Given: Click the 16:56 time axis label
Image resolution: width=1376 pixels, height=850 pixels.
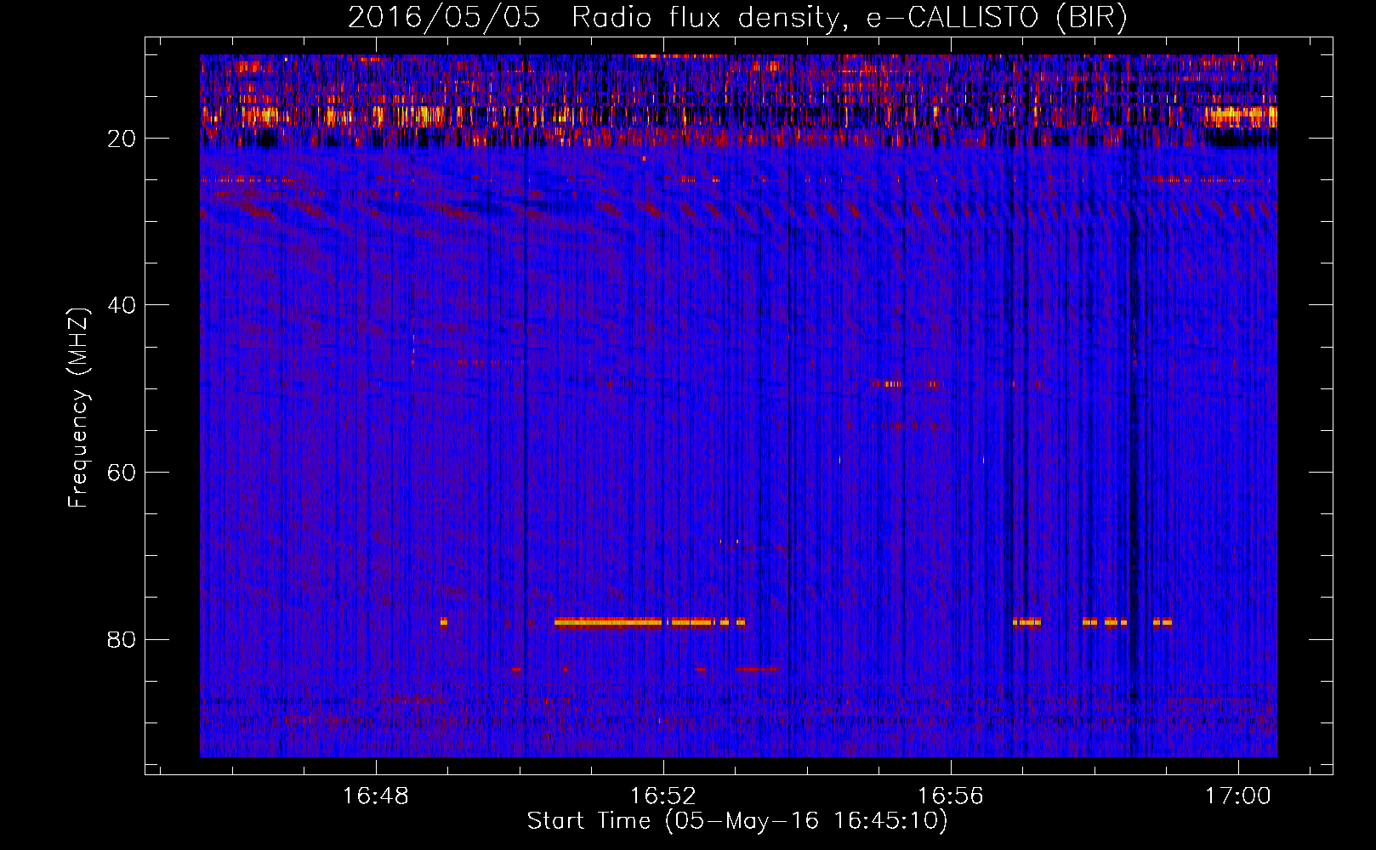Looking at the screenshot, I should coord(951,796).
